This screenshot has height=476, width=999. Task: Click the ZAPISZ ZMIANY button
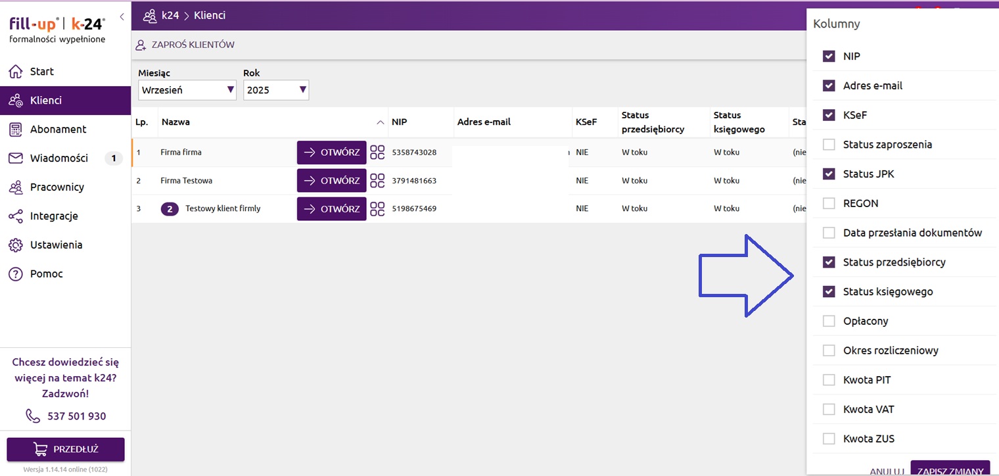950,469
